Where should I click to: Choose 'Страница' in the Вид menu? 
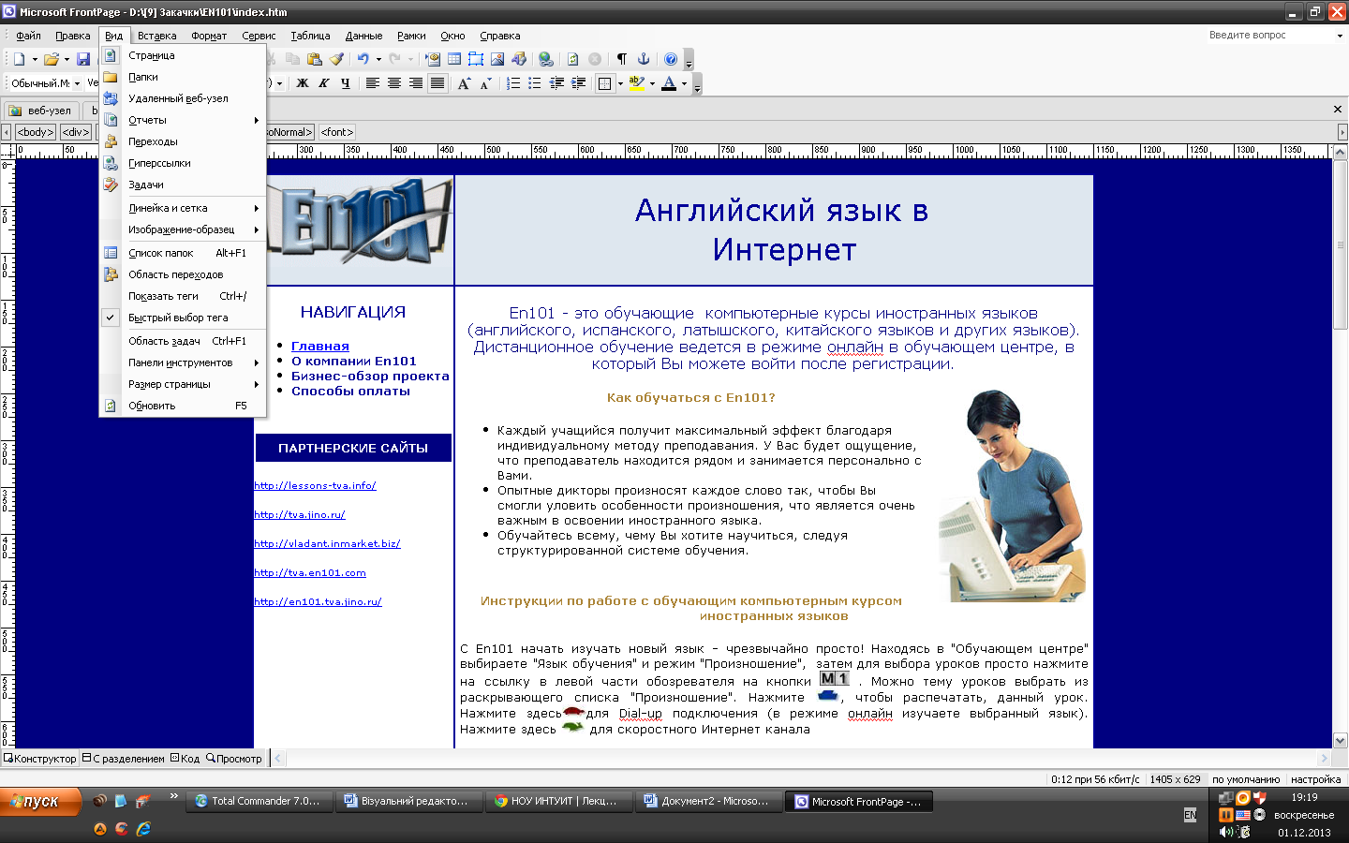click(183, 55)
